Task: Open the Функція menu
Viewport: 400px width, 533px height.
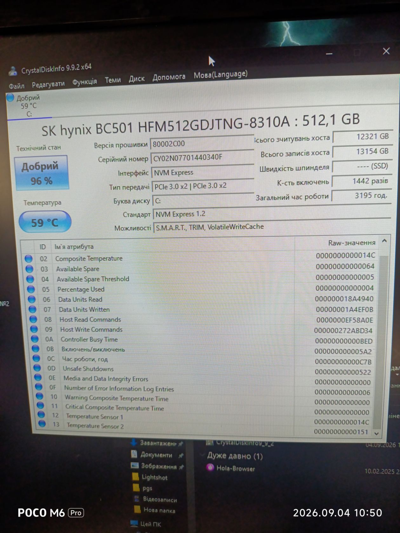Action: click(85, 82)
